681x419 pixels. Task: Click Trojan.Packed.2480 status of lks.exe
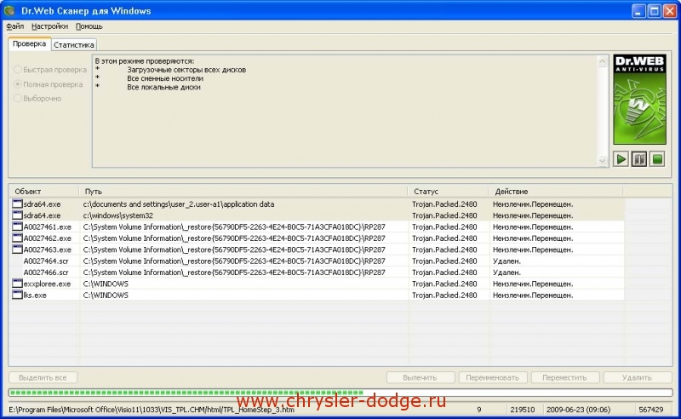(x=444, y=296)
